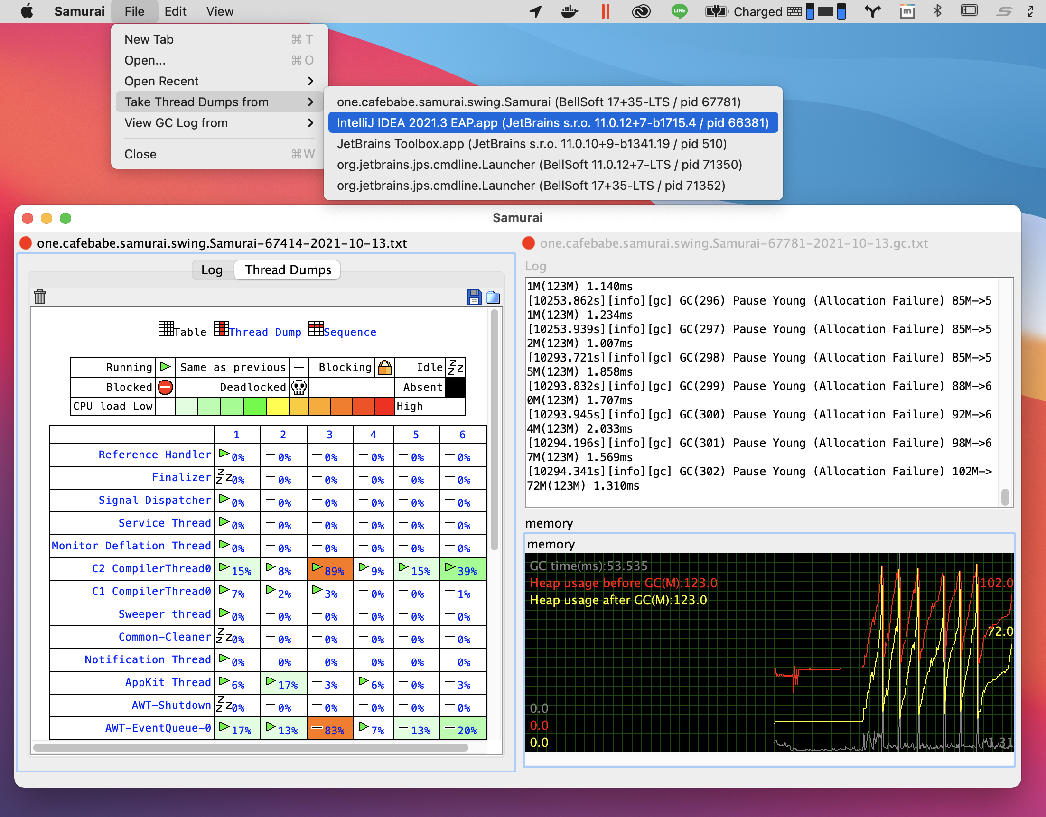Click the Deadlocked skull legend icon
Screen dimensions: 1046x817
coord(299,387)
